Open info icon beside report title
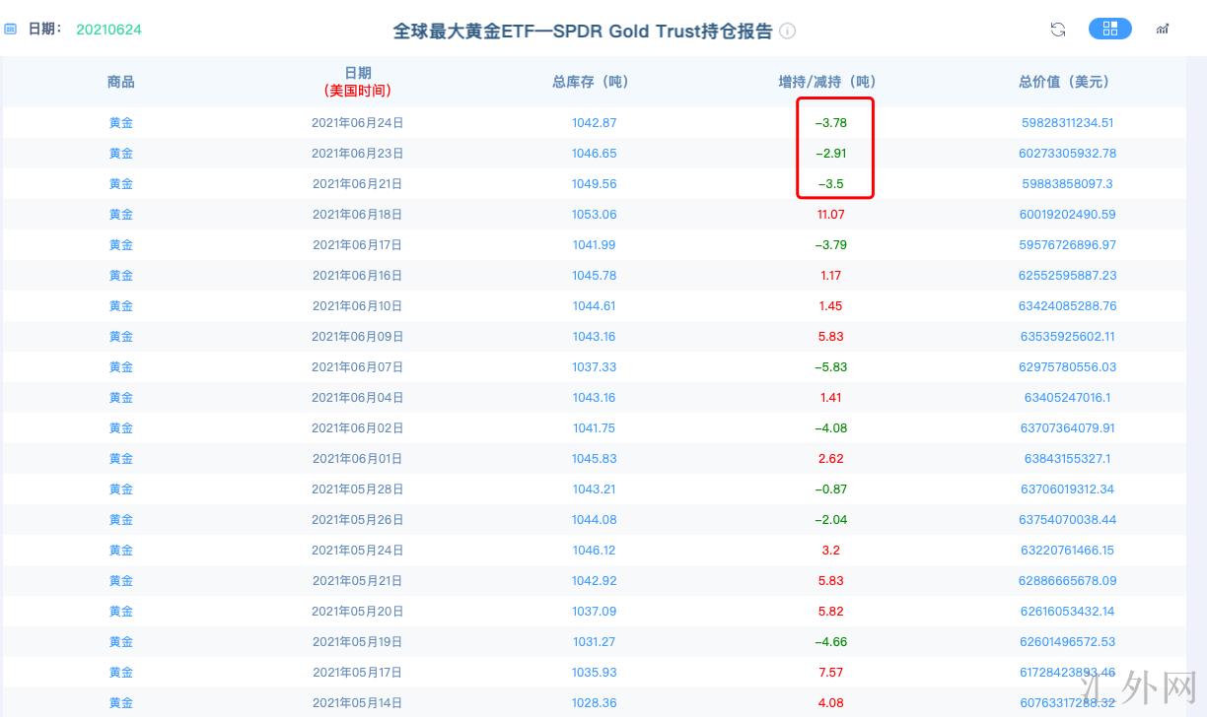1207x717 pixels. [787, 31]
